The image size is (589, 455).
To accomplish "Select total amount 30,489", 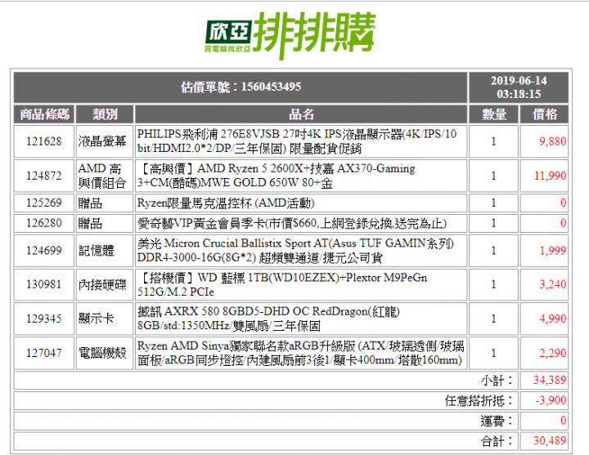I will [x=550, y=441].
